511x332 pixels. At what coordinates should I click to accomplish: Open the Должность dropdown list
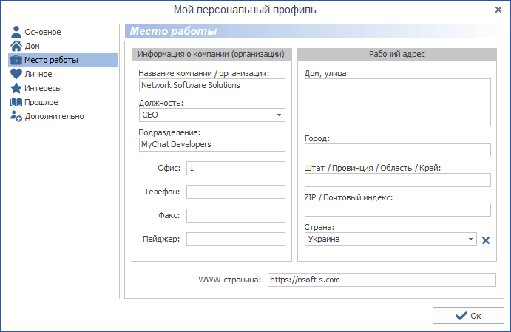[279, 115]
